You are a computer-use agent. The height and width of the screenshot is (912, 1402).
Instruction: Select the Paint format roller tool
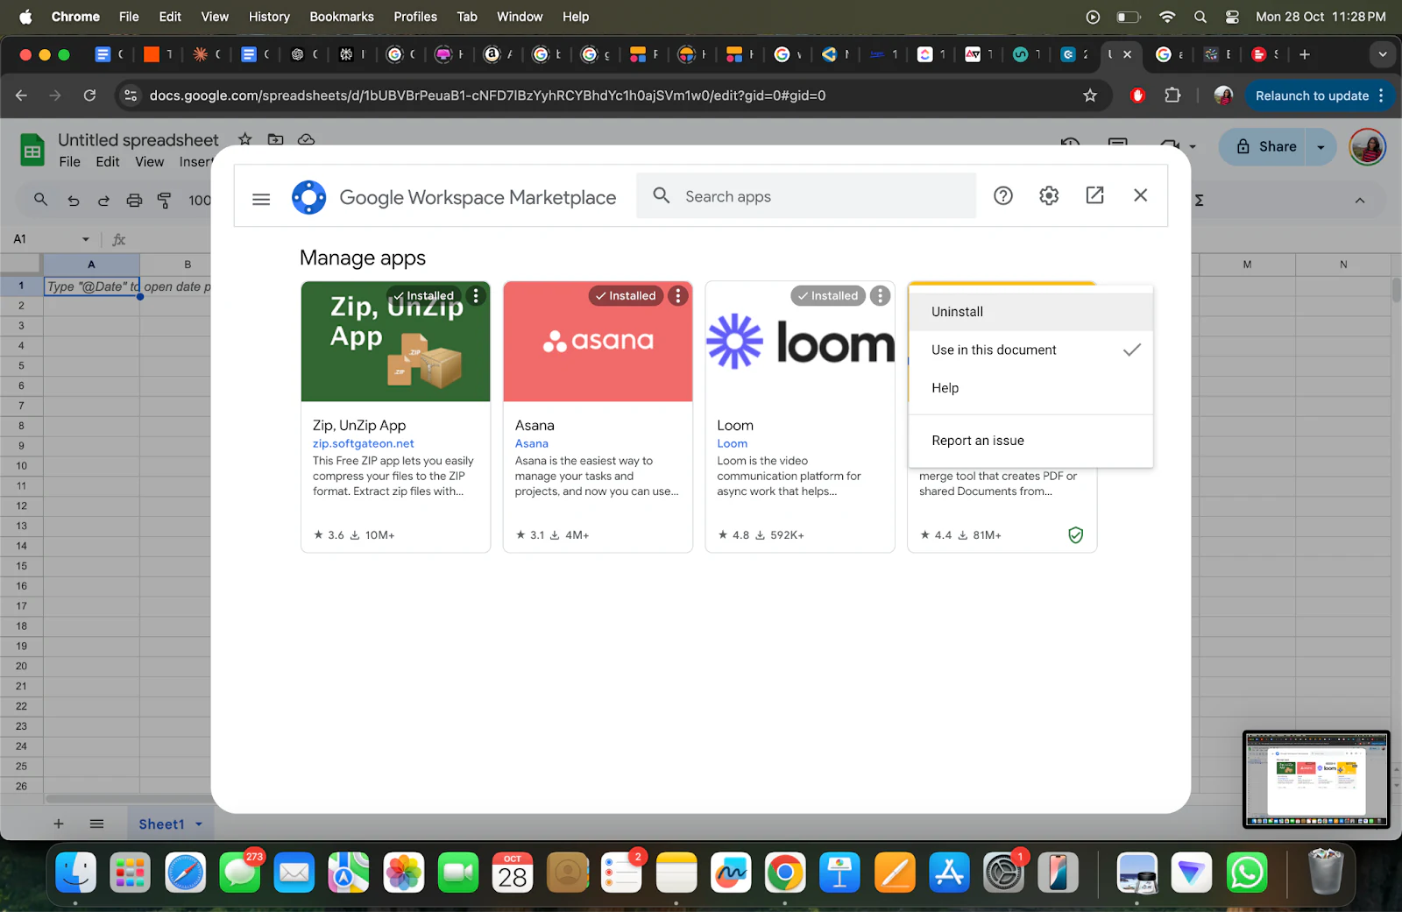(164, 201)
